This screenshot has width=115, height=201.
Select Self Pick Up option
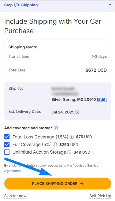tap(100, 196)
